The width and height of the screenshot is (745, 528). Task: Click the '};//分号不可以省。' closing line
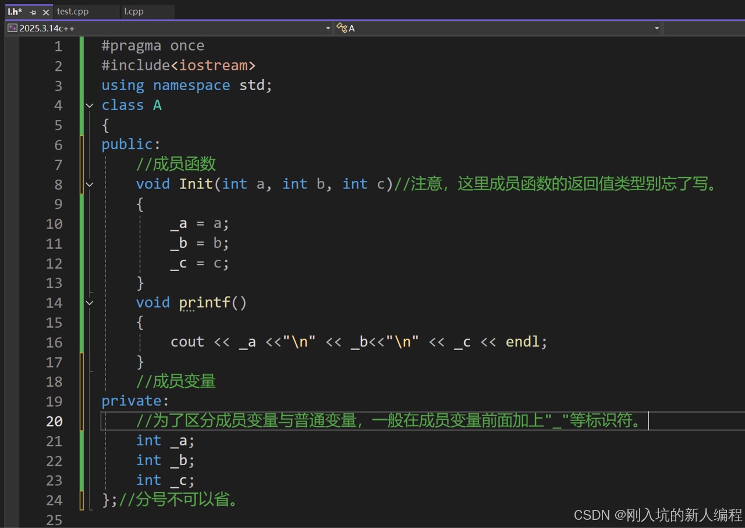171,500
